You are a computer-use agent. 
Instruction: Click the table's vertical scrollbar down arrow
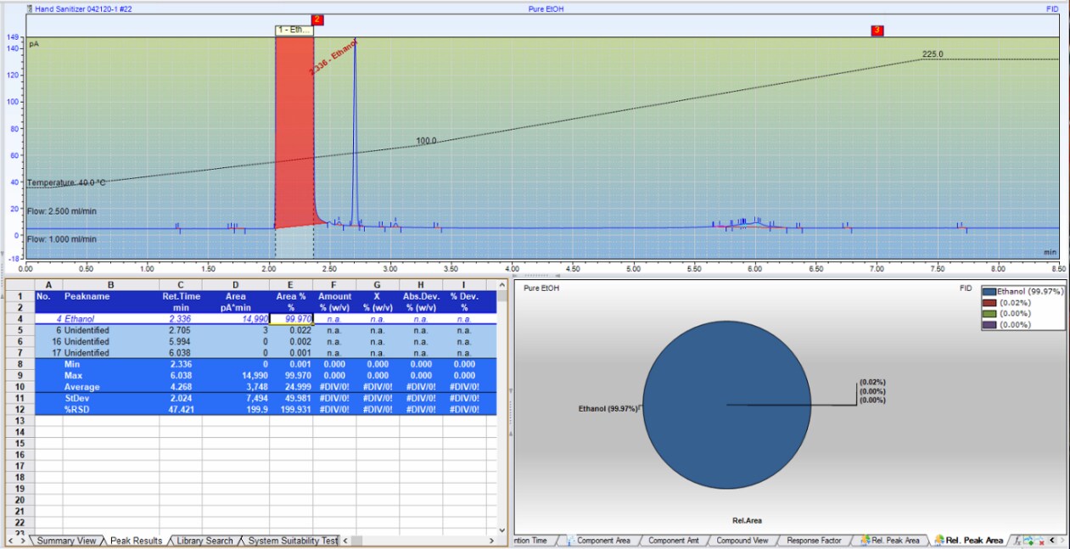[504, 529]
